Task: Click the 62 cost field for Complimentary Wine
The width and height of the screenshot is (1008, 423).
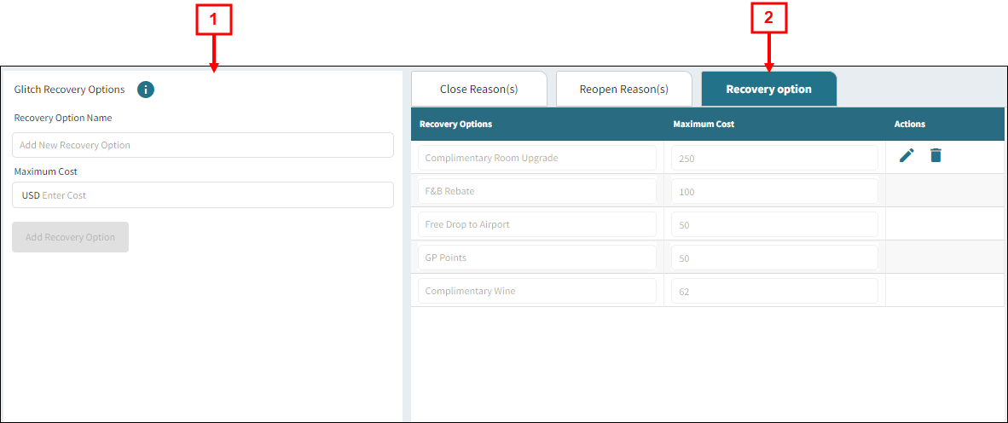Action: (774, 291)
